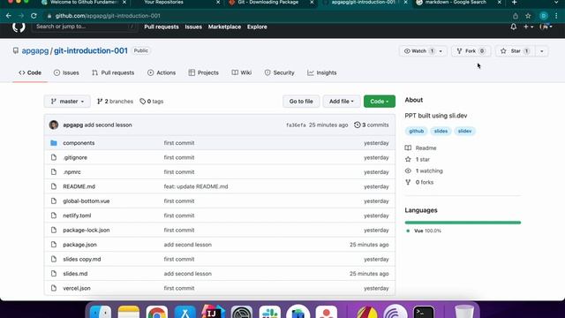
Task: Click the github topic tag
Action: point(416,132)
